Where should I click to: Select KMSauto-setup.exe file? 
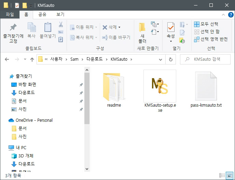click(x=160, y=91)
